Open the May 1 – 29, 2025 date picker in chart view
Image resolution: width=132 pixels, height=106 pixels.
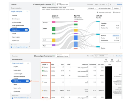[x=101, y=4]
